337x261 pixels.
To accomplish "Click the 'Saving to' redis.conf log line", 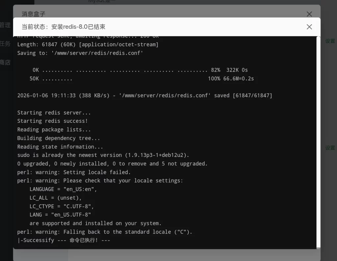I will (x=80, y=53).
